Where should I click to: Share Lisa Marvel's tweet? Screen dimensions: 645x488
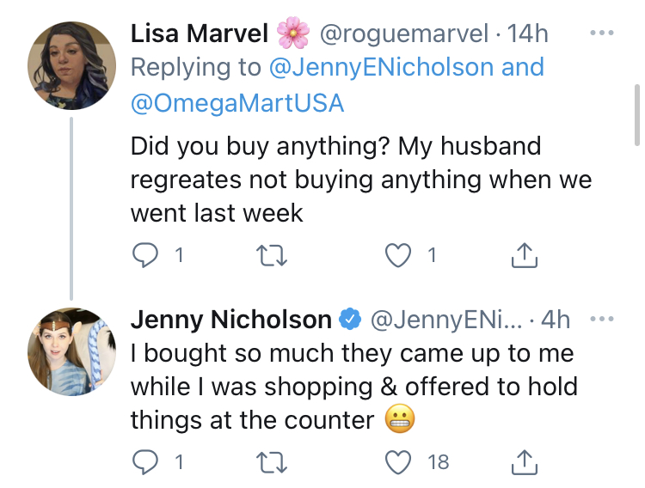coord(524,255)
